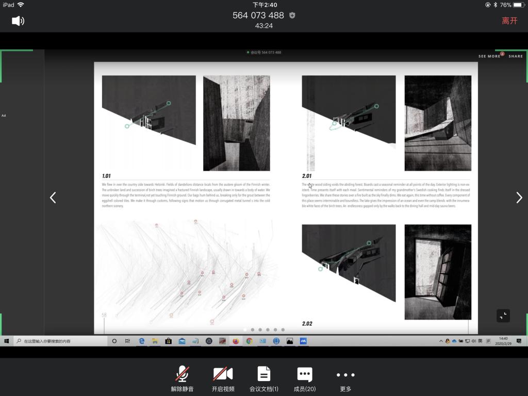Open the Windows Start menu

tap(7, 341)
